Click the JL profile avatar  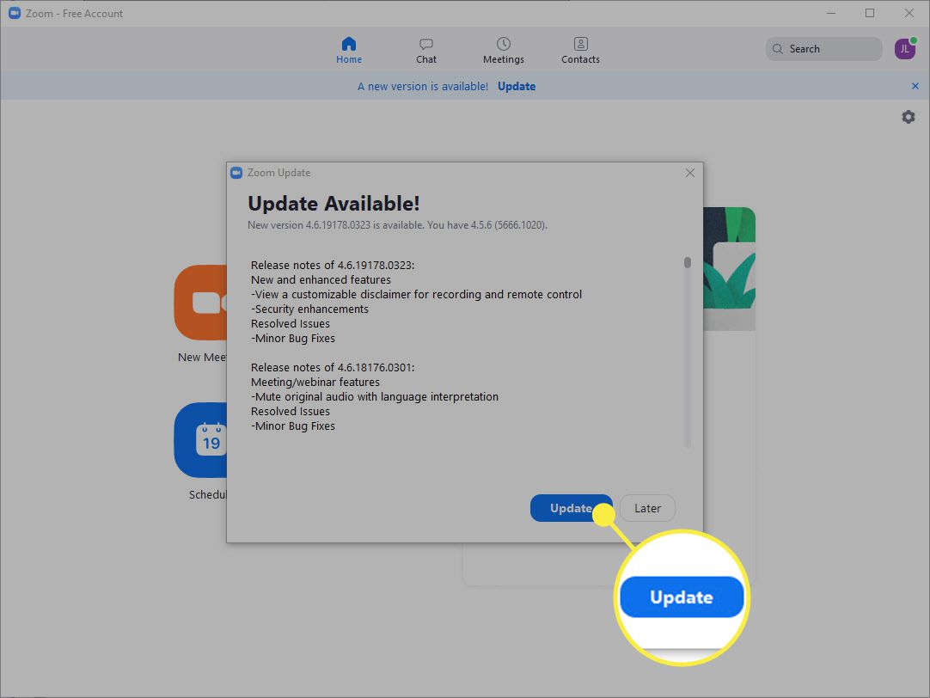[x=904, y=49]
